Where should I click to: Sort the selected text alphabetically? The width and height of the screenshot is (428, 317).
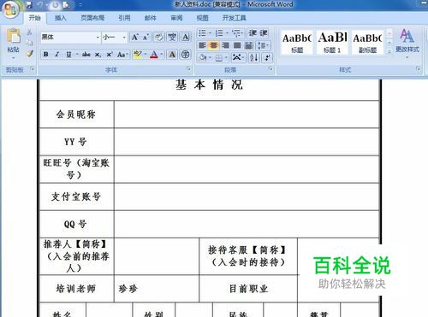(253, 57)
